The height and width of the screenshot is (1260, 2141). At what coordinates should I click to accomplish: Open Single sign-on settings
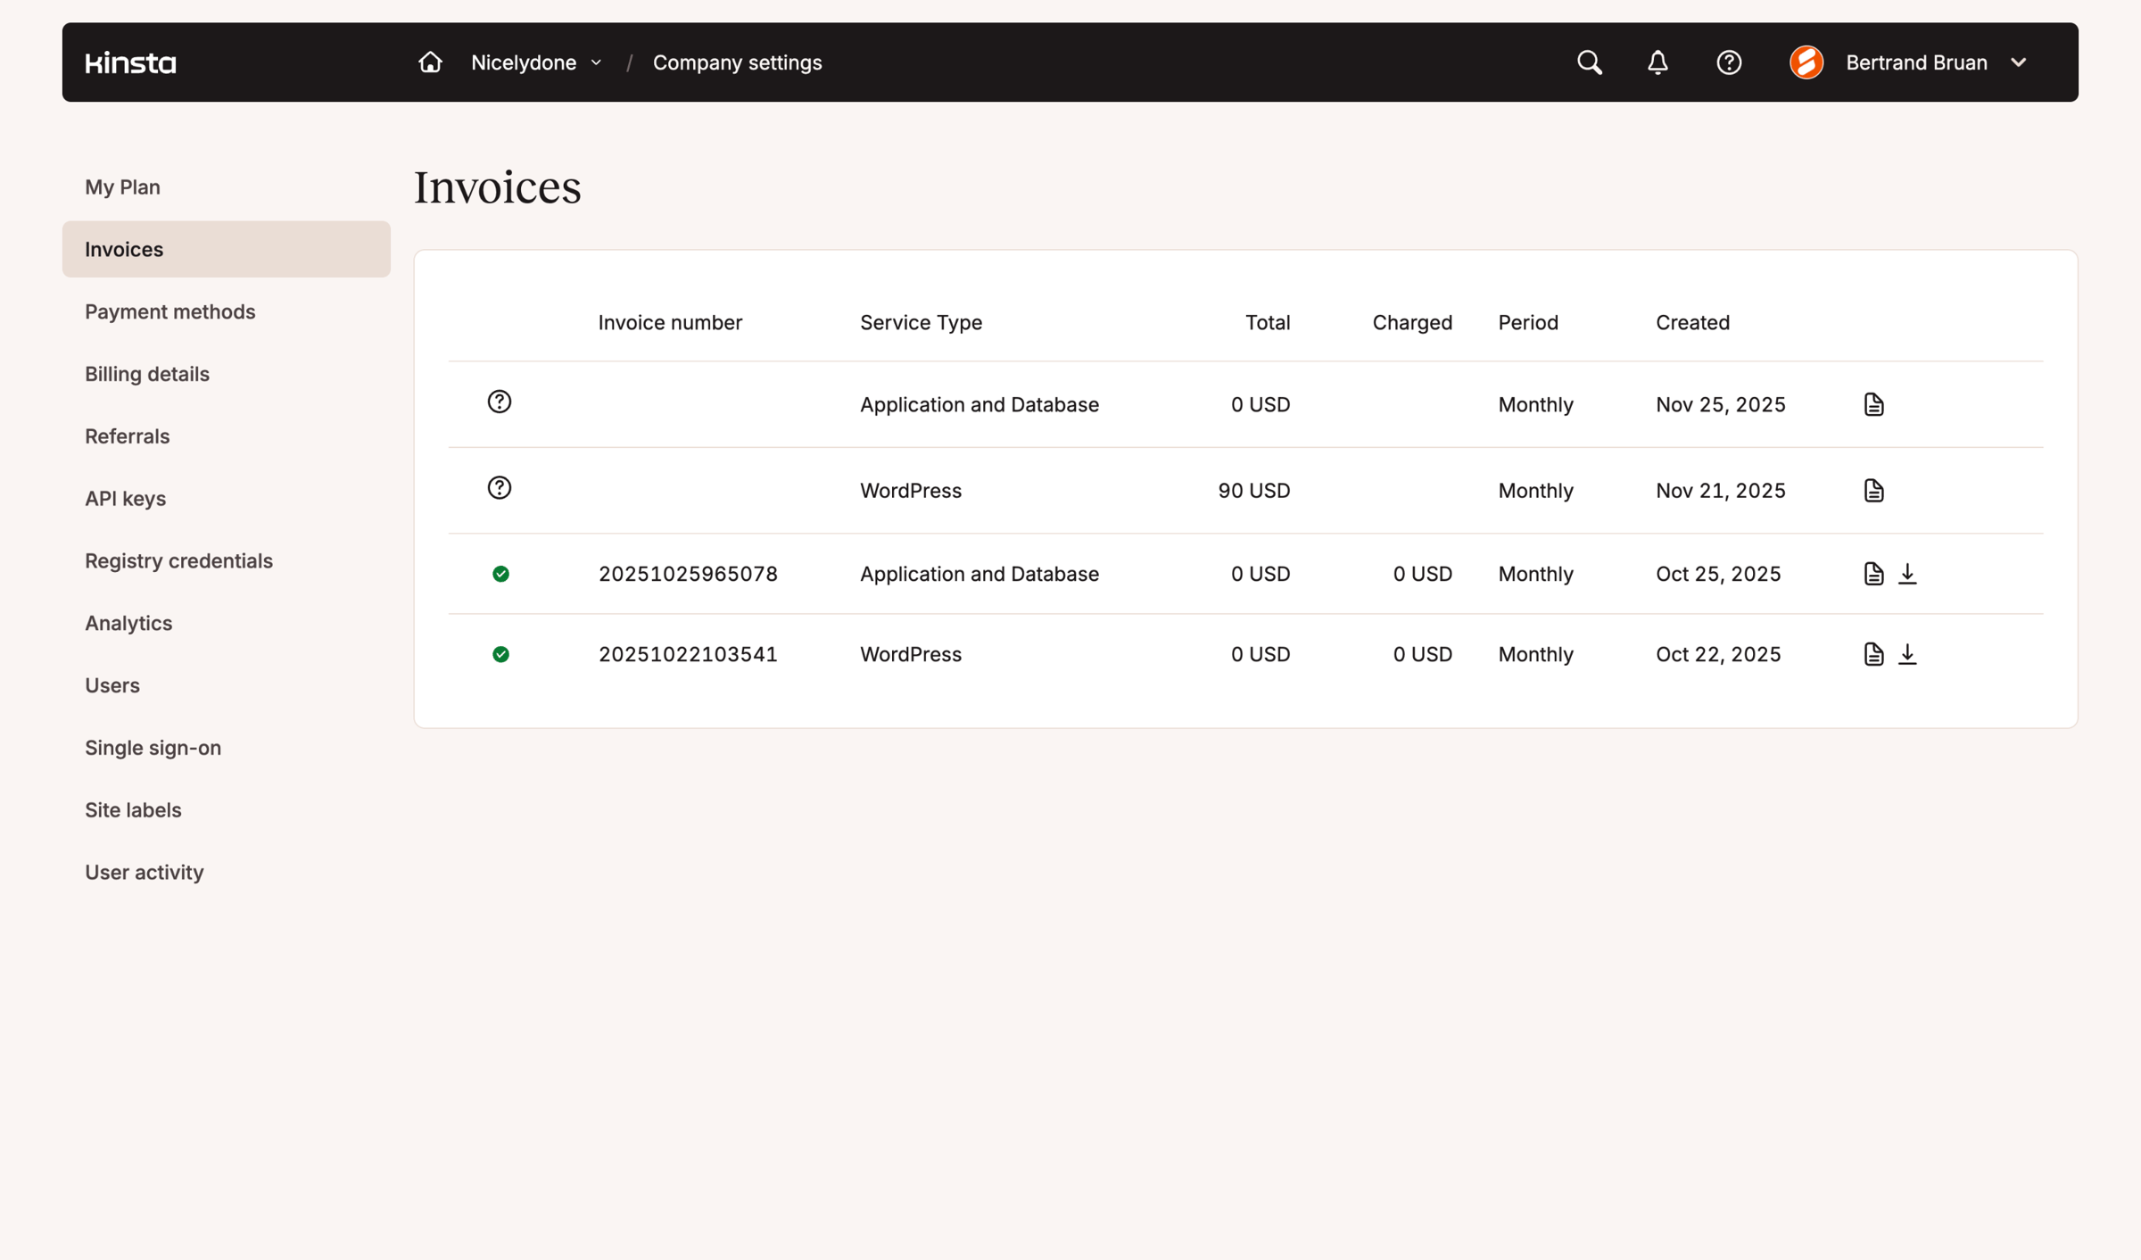[153, 748]
